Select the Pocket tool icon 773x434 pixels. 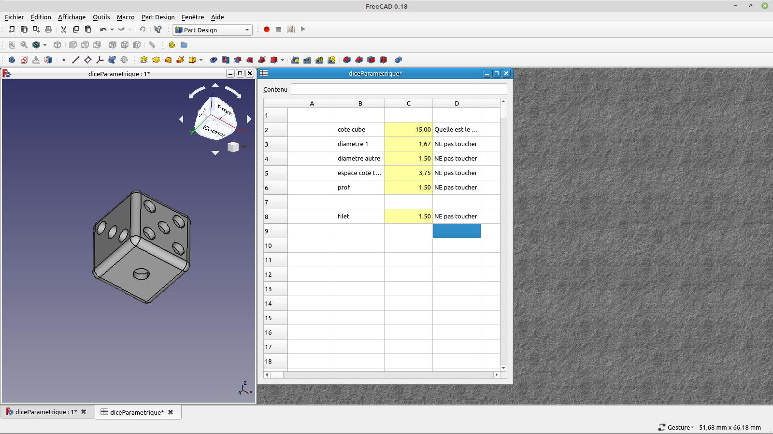(214, 60)
